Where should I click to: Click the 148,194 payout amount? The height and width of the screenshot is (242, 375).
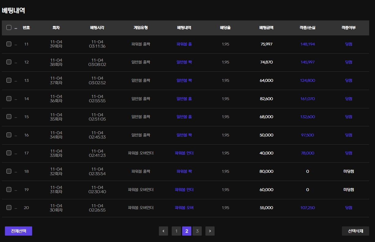[307, 44]
